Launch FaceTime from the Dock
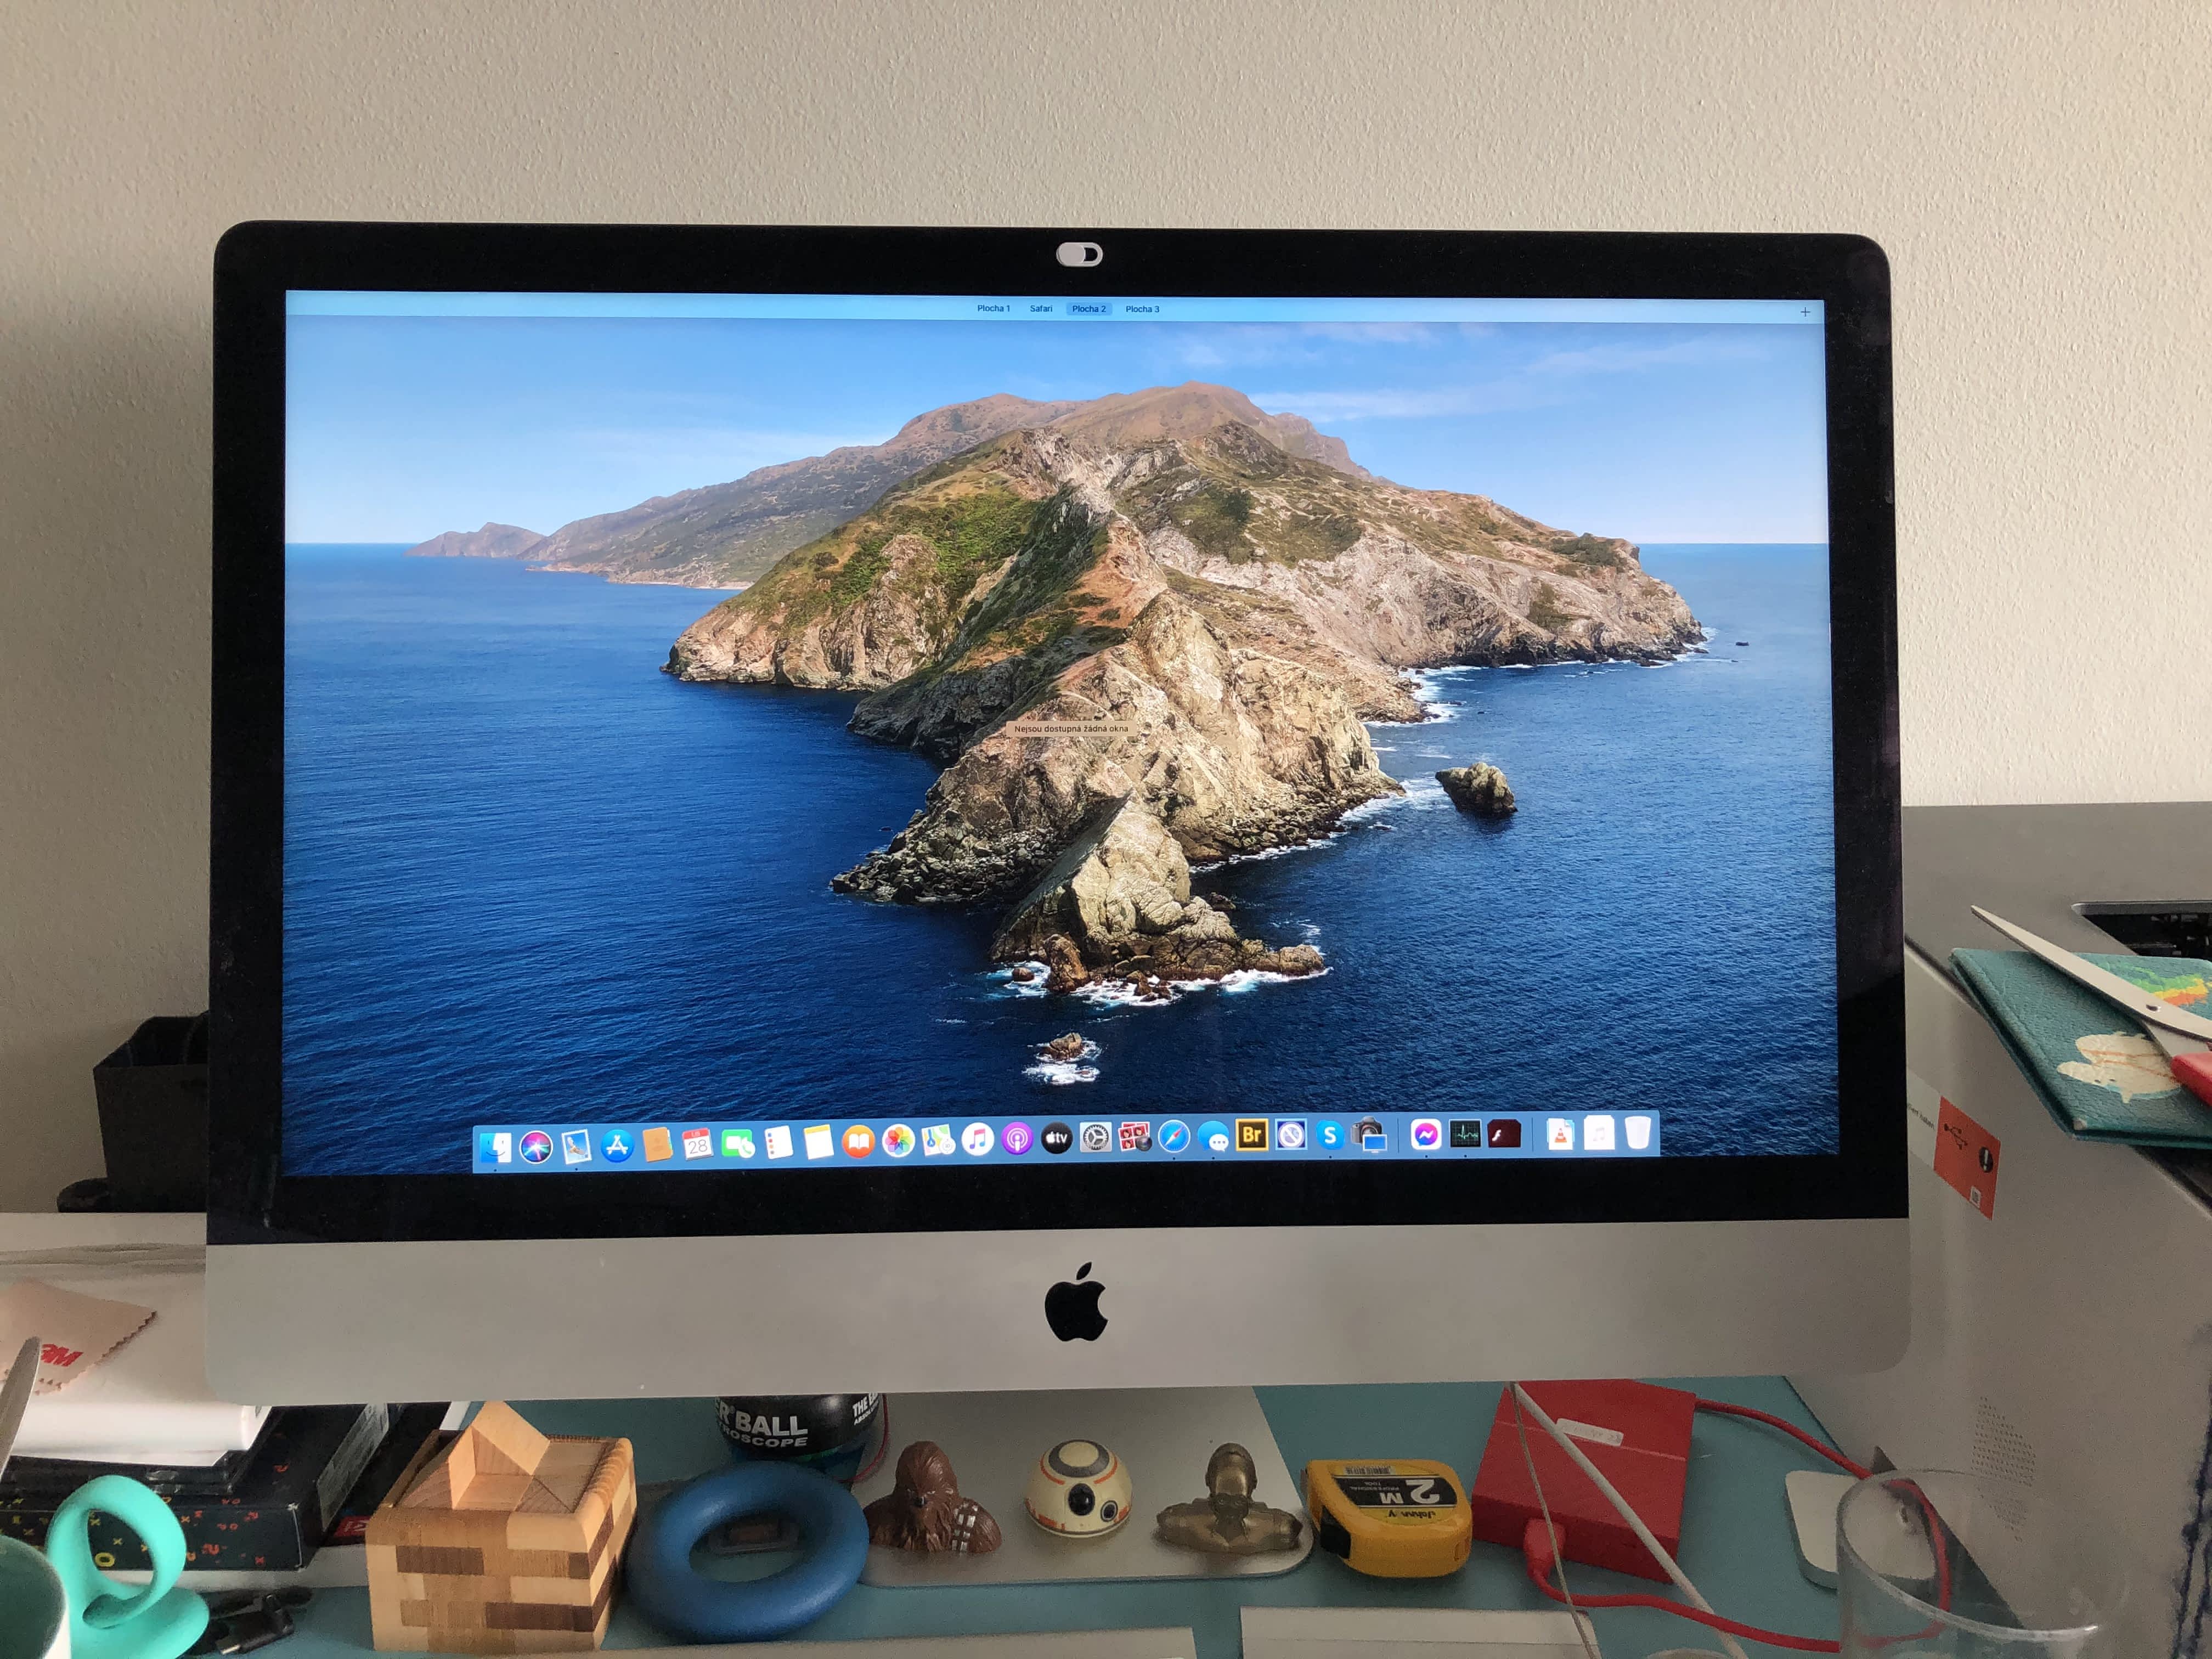The width and height of the screenshot is (2212, 1659). (737, 1143)
